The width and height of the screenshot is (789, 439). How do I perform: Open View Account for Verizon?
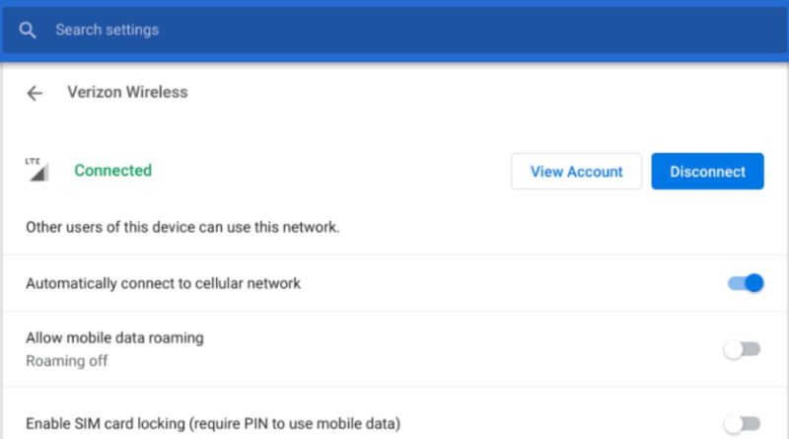coord(576,172)
